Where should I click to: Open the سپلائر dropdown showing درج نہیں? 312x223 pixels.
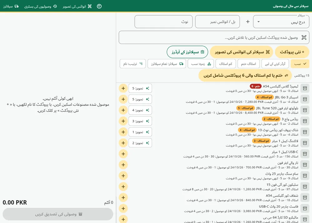pyautogui.click(x=281, y=22)
